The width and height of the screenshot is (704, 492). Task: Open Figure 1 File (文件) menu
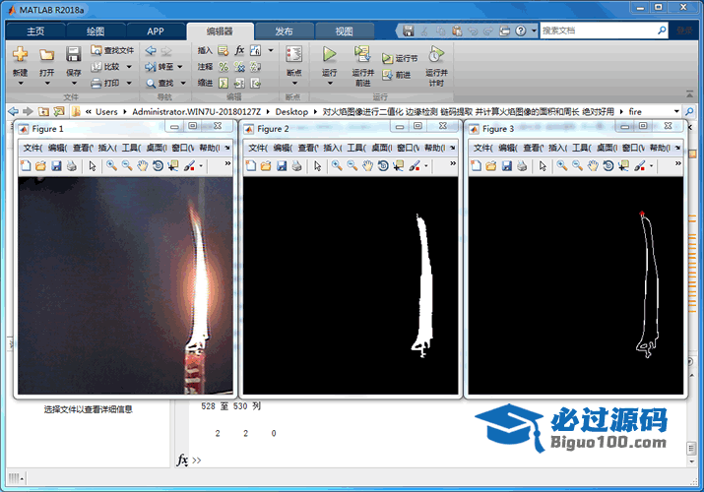(32, 148)
